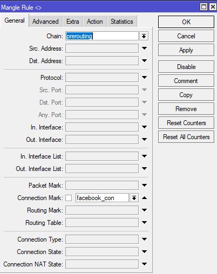Expand the Dst. Address field
217x274 pixels.
tap(144, 60)
